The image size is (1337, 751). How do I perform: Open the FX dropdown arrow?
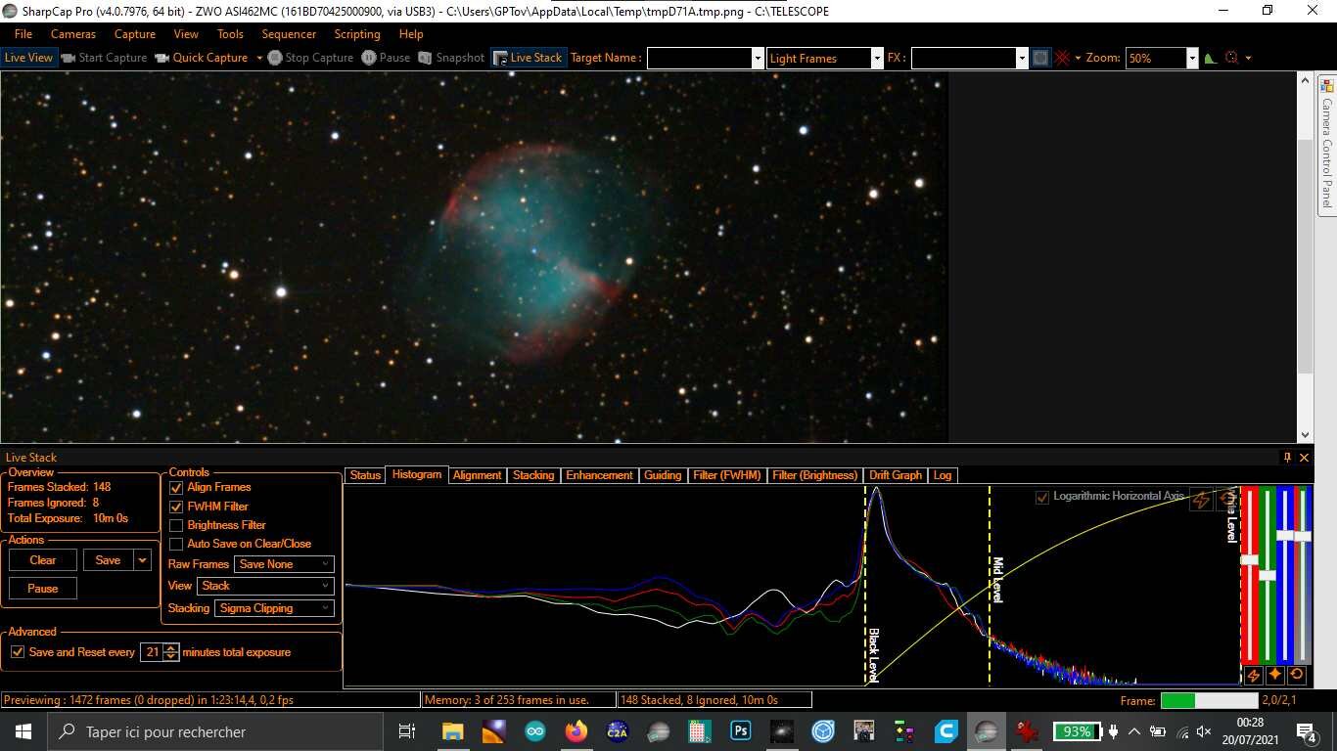pyautogui.click(x=1022, y=59)
